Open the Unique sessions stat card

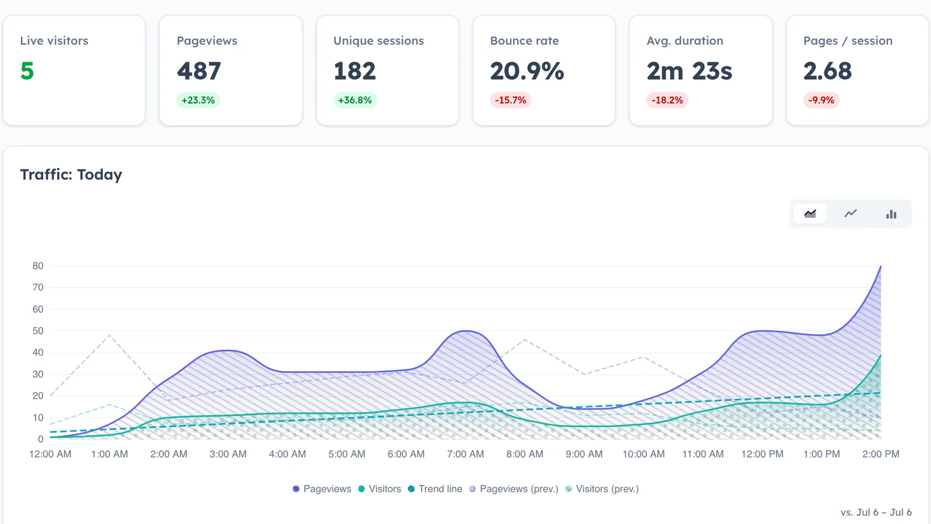coord(388,70)
